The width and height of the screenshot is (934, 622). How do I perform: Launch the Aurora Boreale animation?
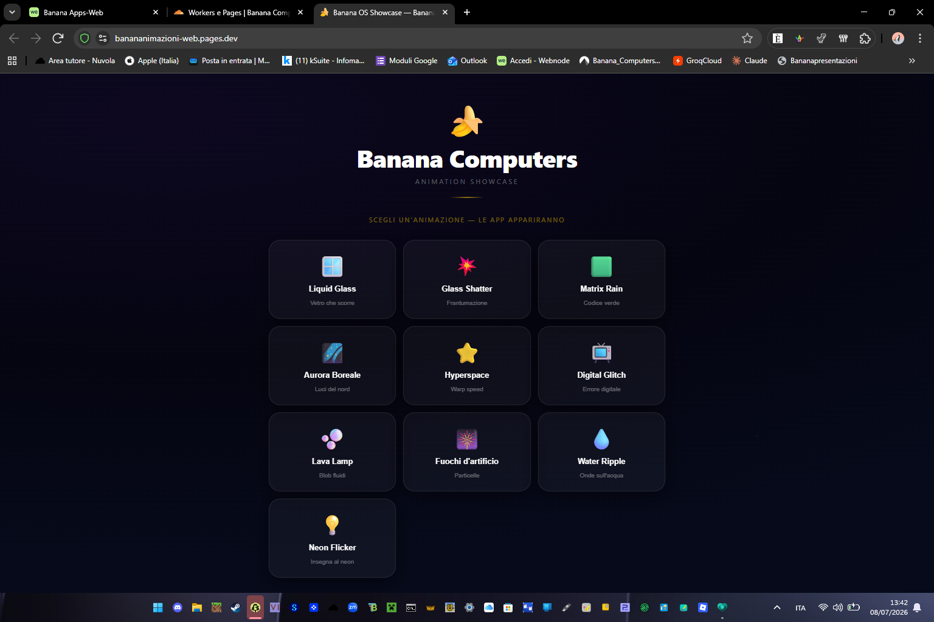tap(332, 366)
